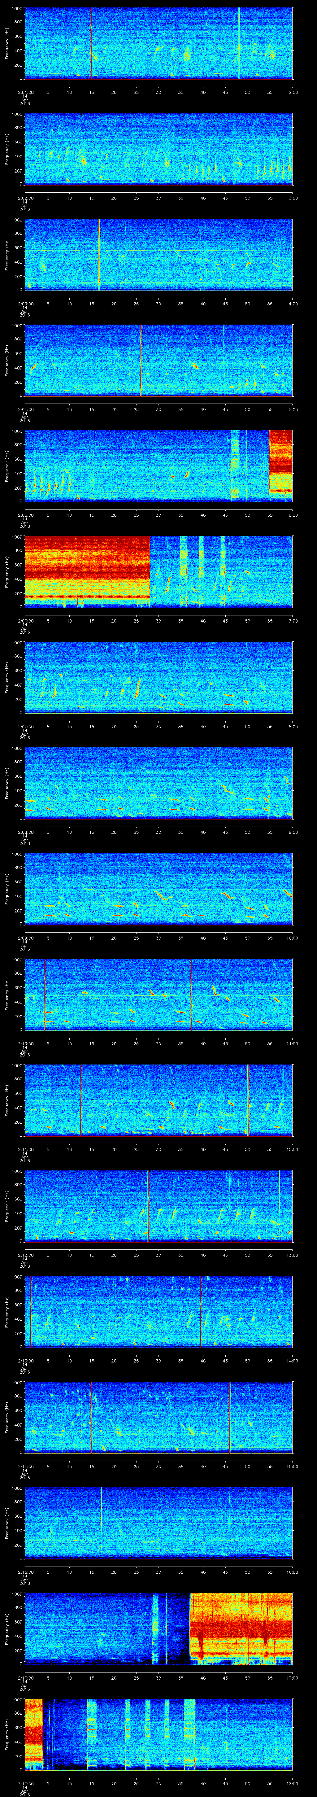This screenshot has height=1797, width=317.
Task: Select the spectrogram panel starting at 2:09:00
Action: 158,888
